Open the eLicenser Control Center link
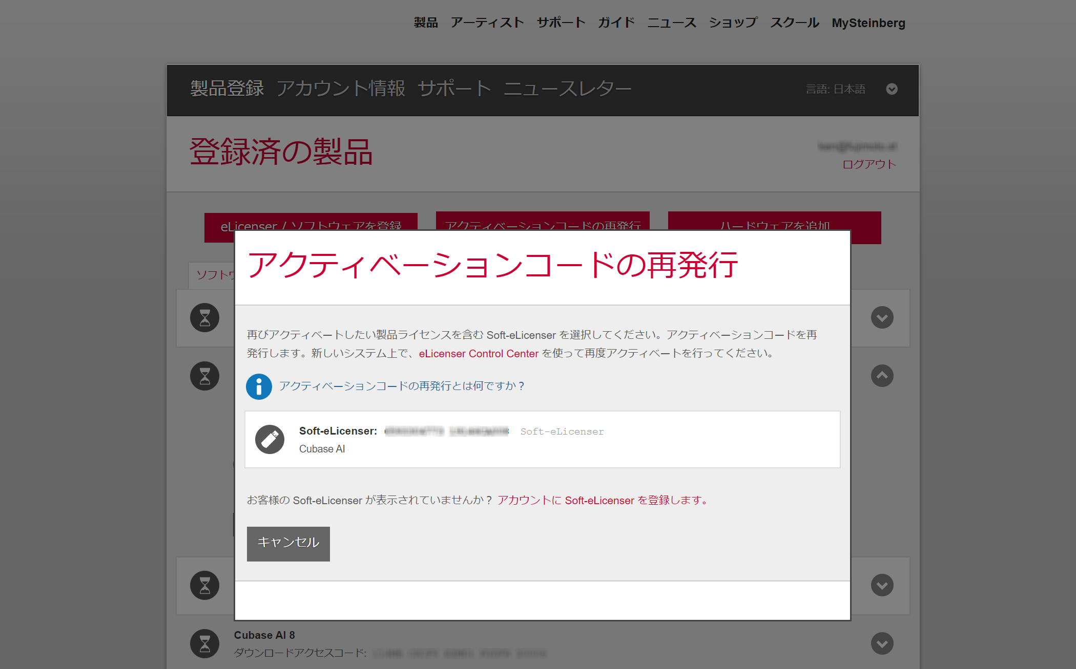Viewport: 1076px width, 669px height. (479, 354)
